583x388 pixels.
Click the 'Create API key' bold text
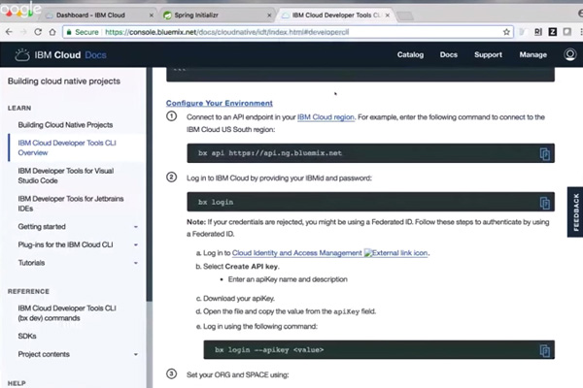(x=251, y=267)
